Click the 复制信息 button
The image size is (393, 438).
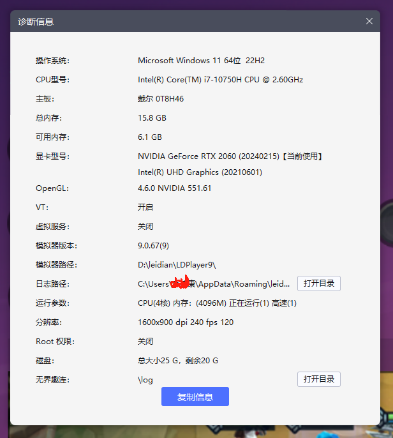(195, 396)
